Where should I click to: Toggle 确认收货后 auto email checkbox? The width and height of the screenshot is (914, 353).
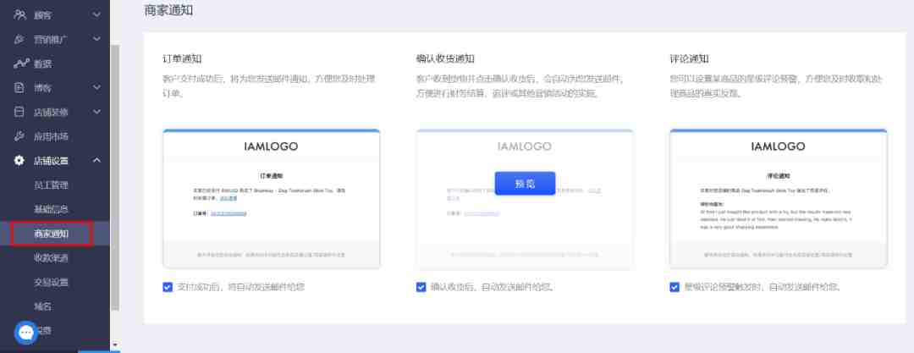(x=421, y=287)
